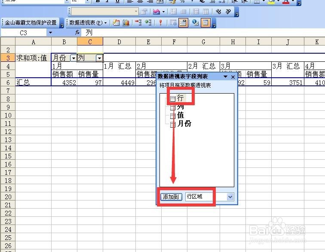Open the field list panel title arrow

point(225,76)
